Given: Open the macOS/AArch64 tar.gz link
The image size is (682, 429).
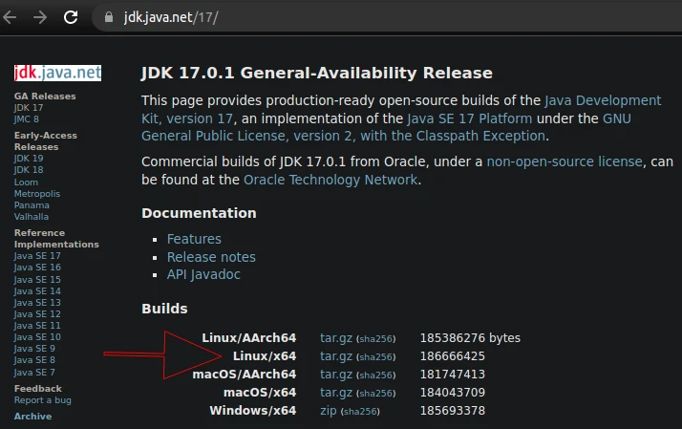Looking at the screenshot, I should point(336,375).
